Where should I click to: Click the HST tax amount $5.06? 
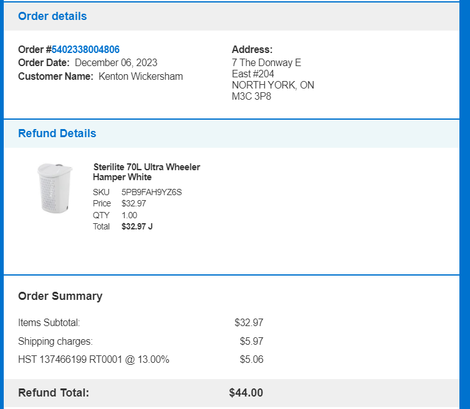[251, 359]
